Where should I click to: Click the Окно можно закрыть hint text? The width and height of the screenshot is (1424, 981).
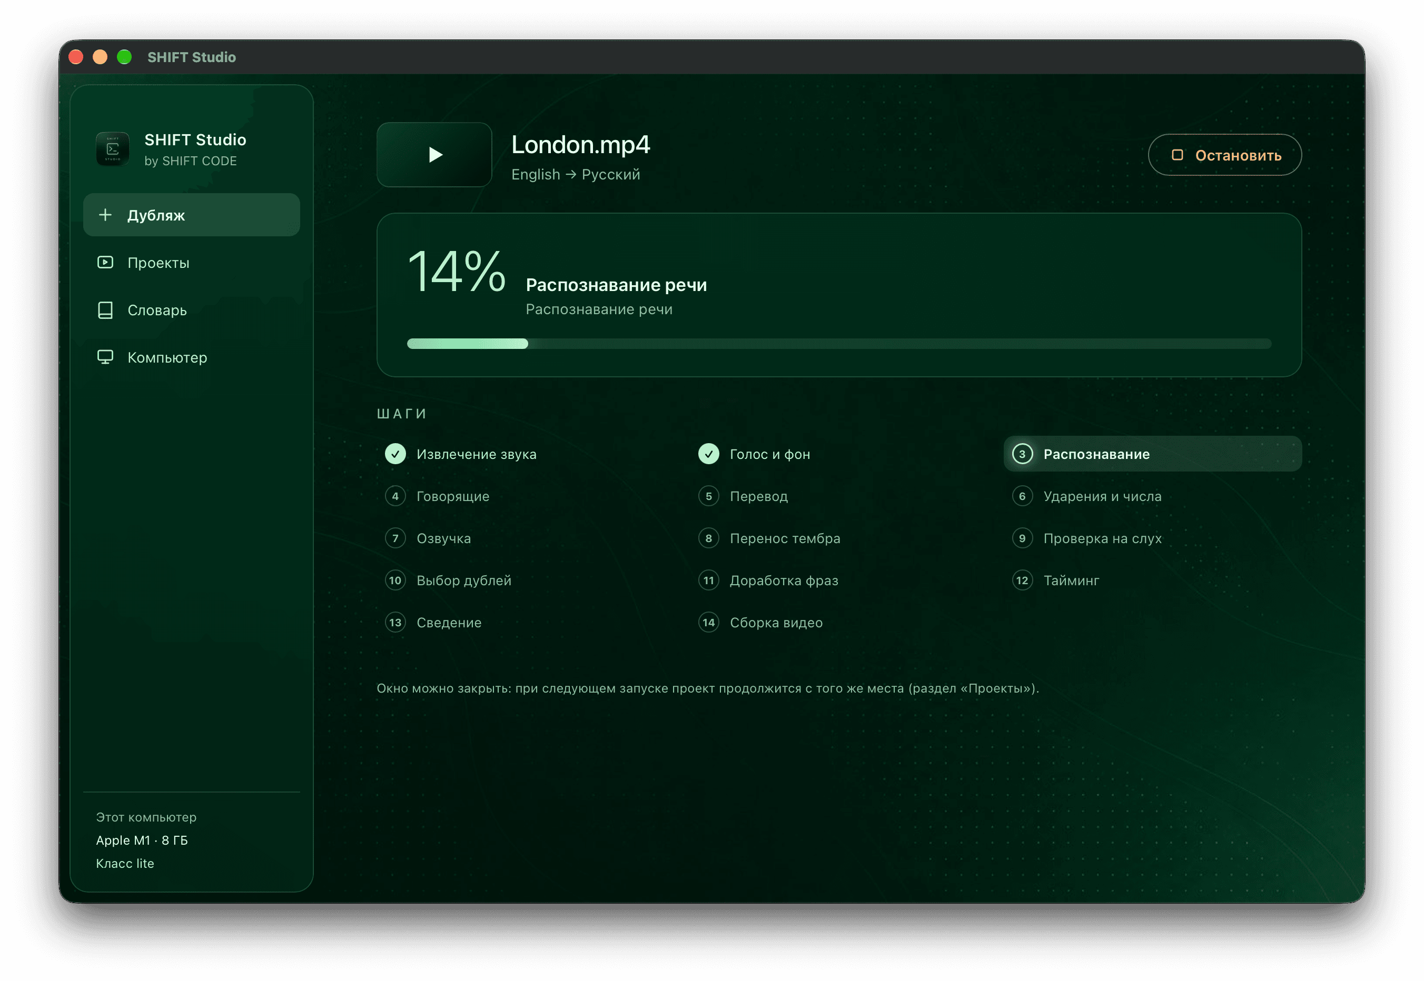point(707,688)
